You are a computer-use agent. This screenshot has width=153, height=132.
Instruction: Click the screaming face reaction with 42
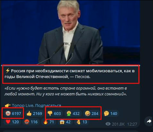[x=65, y=122]
